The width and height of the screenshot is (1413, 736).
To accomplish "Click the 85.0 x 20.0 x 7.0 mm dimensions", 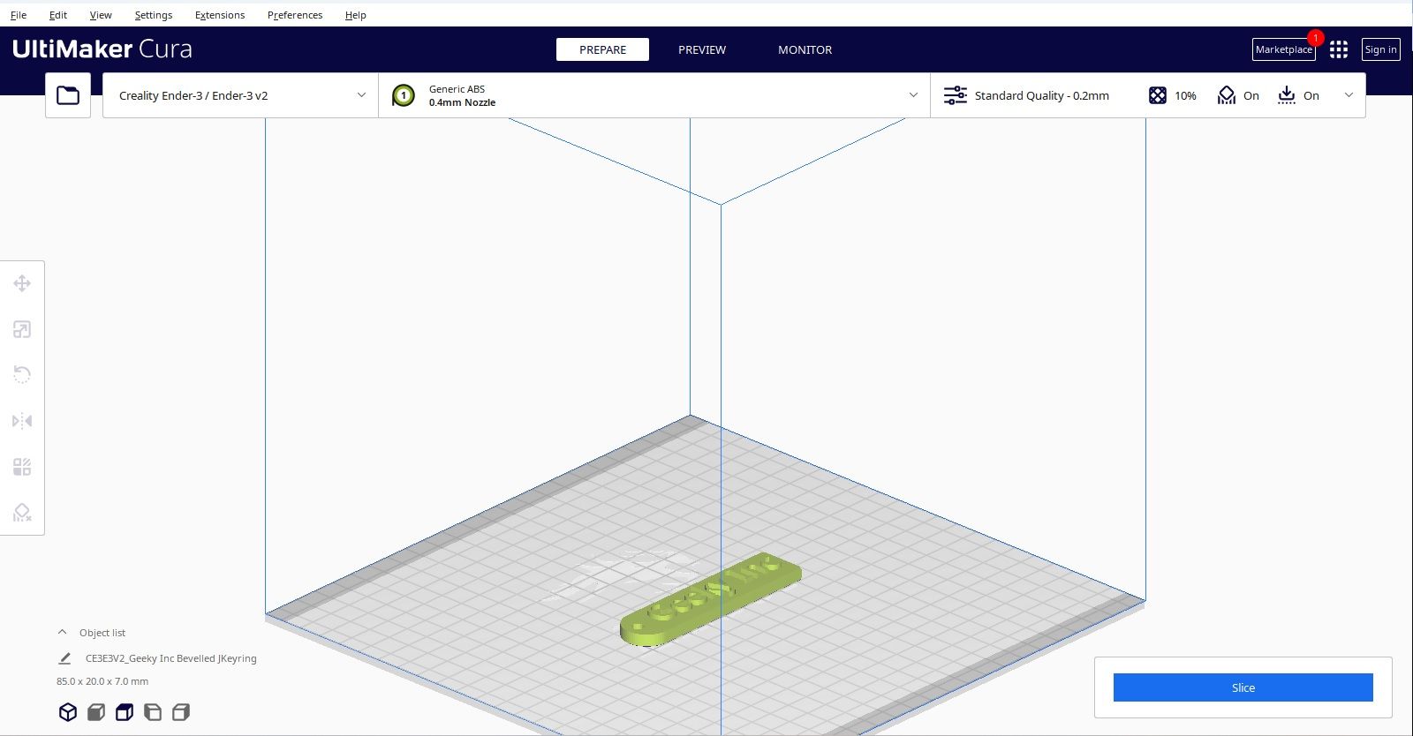I will pos(102,681).
